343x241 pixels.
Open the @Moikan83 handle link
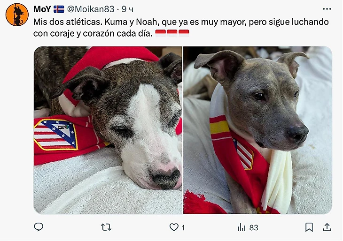91,9
